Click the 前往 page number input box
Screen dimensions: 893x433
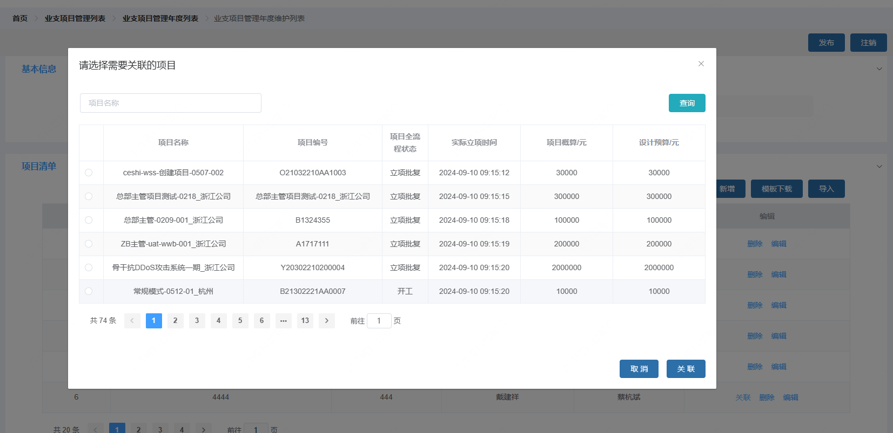click(379, 321)
